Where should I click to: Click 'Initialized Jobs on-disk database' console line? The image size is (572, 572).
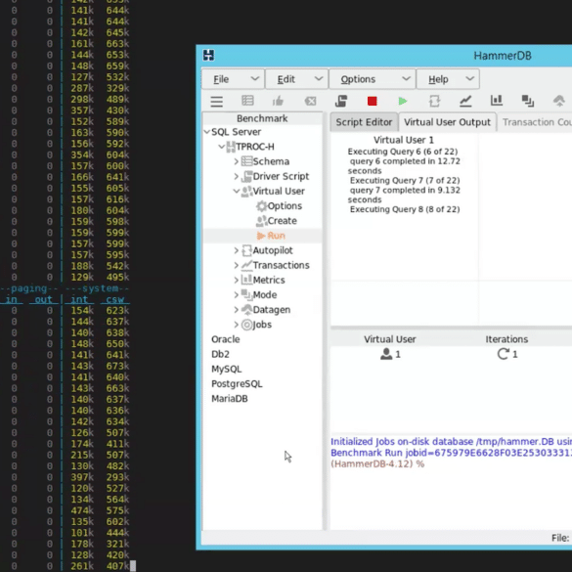[x=452, y=442]
